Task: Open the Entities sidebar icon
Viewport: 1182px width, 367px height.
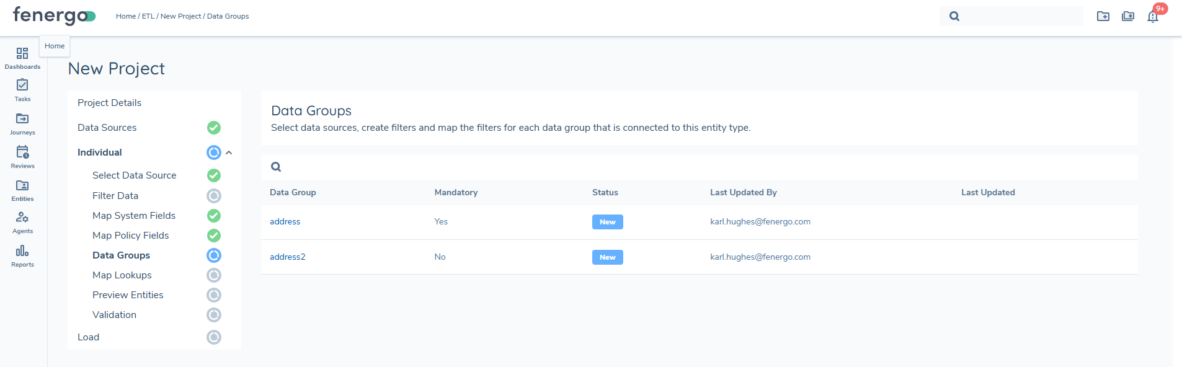Action: click(x=22, y=190)
